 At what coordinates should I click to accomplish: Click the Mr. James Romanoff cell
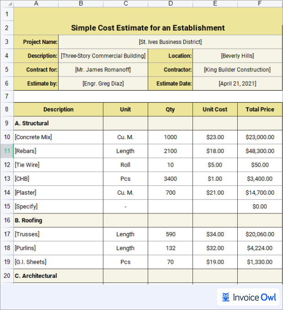point(103,70)
